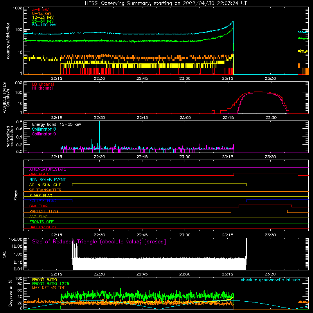
Task: Click the ECLIPSE_FLAG label
Action: click(x=43, y=201)
